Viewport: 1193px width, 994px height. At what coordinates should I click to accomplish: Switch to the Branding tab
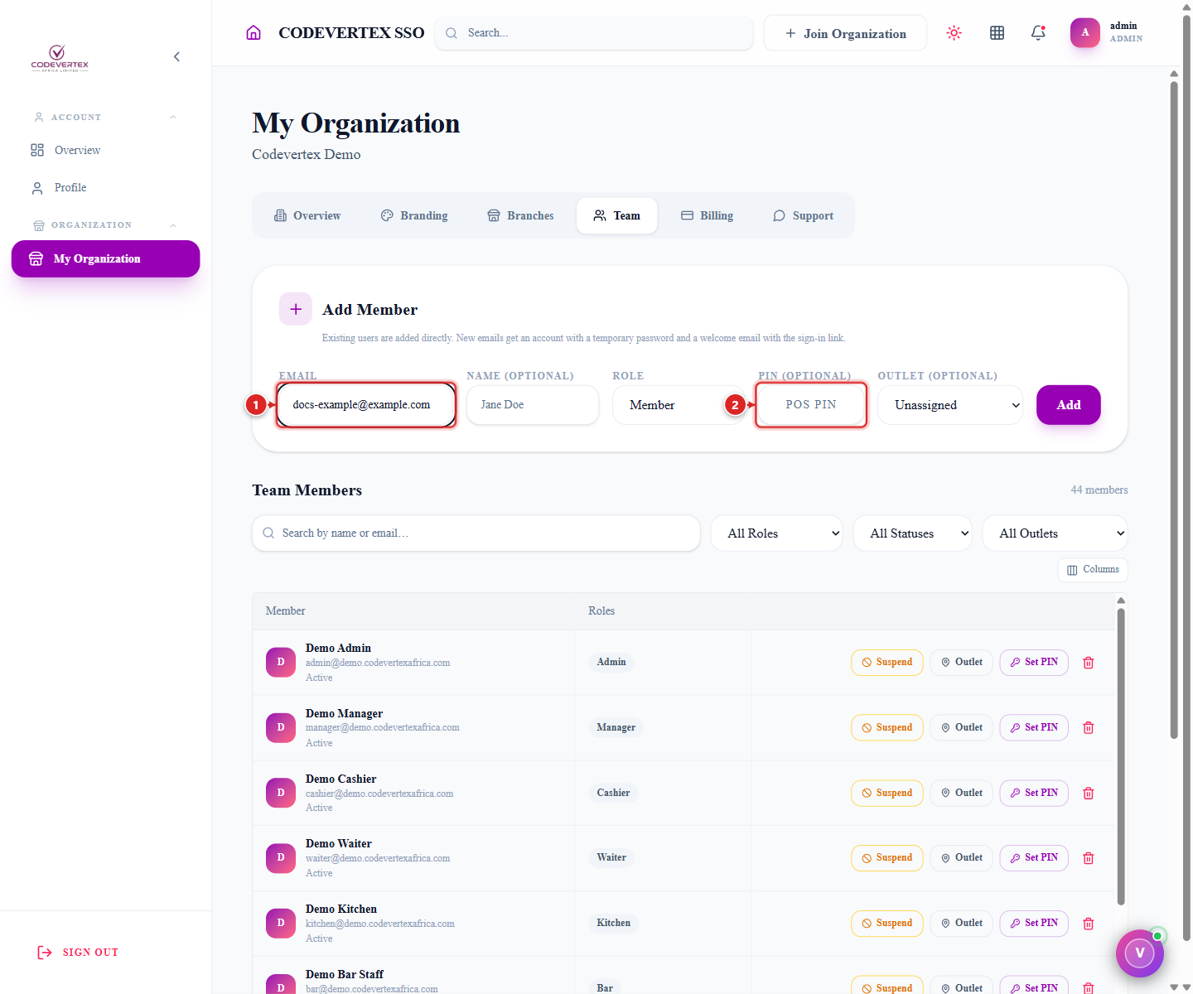414,215
